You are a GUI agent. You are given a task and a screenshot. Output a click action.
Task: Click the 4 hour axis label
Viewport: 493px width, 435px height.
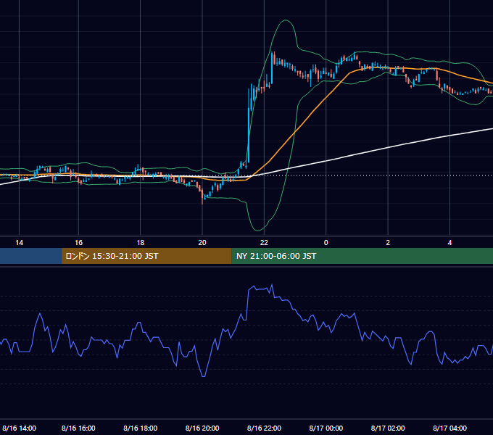pyautogui.click(x=450, y=243)
